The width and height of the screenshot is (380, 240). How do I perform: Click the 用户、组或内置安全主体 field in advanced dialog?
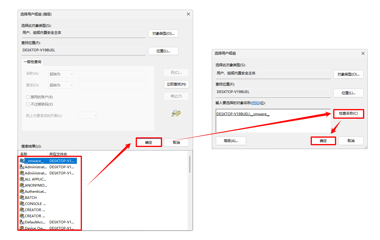pos(83,33)
